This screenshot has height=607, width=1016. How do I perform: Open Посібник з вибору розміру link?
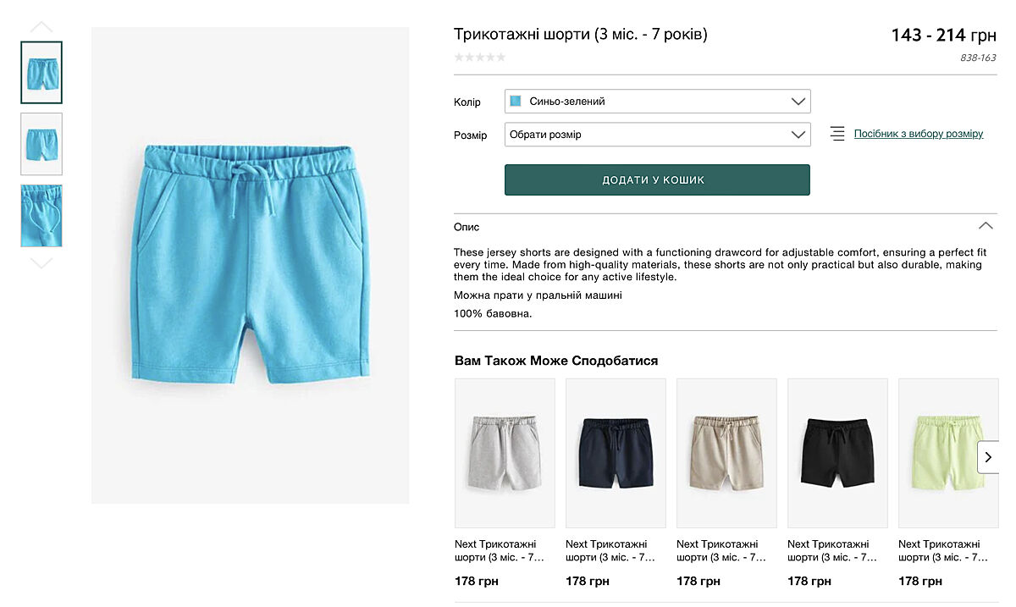click(x=918, y=134)
